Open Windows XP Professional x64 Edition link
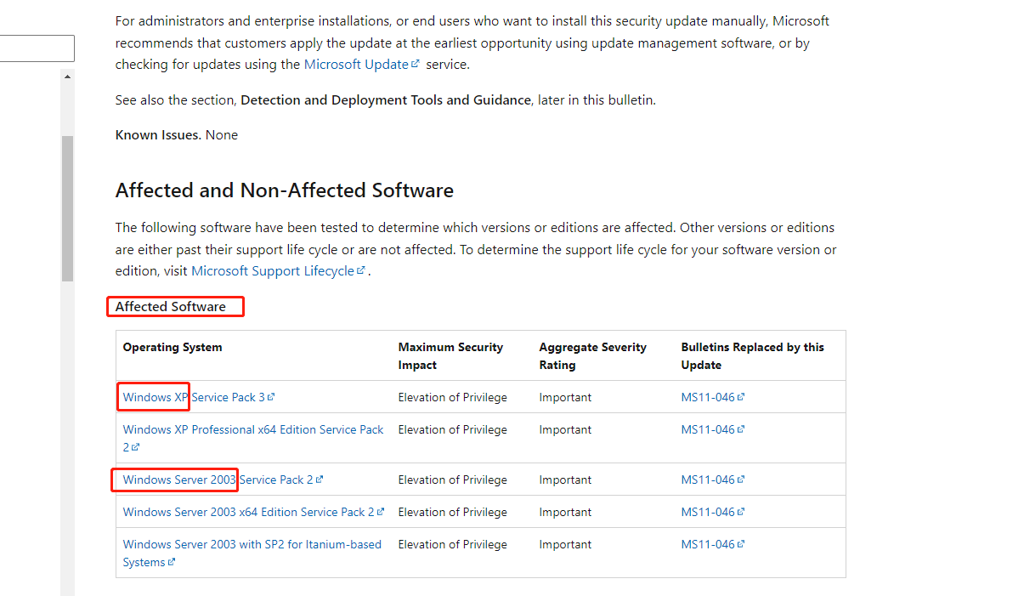Viewport: 1024px width, 596px height. point(253,438)
